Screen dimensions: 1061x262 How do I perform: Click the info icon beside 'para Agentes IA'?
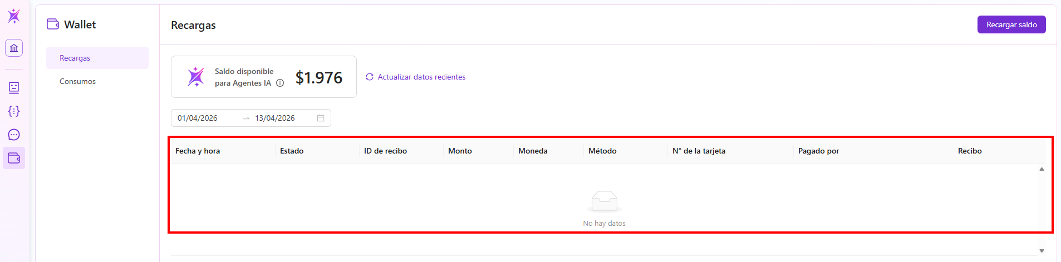tap(280, 83)
